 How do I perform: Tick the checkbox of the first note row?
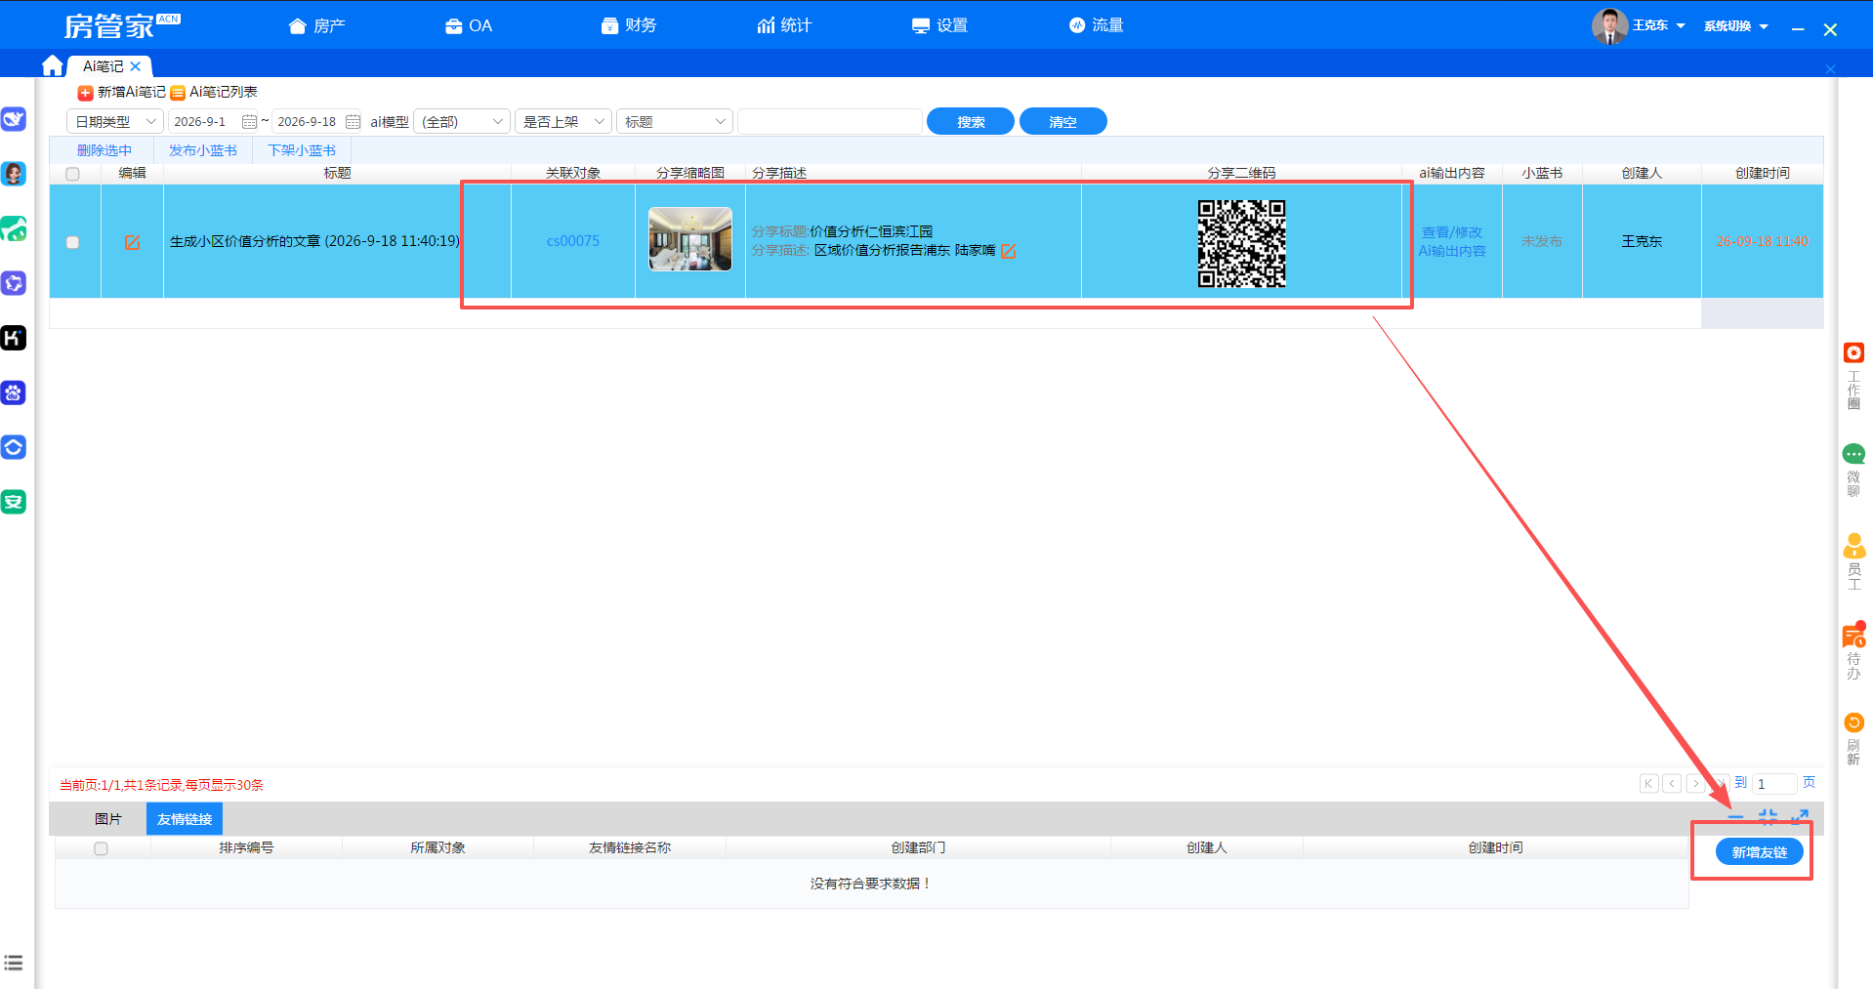72,242
